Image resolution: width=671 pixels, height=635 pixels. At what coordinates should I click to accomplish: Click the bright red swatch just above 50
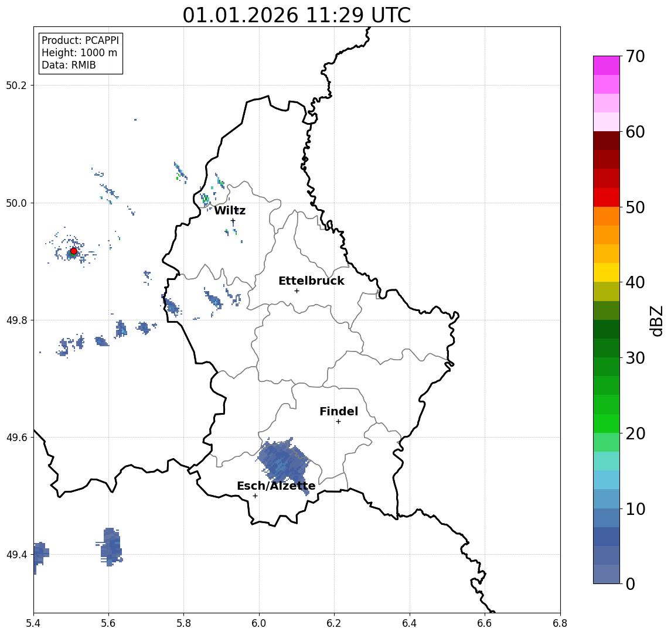coord(607,197)
